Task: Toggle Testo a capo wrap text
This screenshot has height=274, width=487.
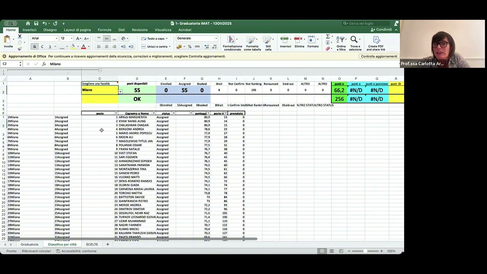Action: point(154,38)
